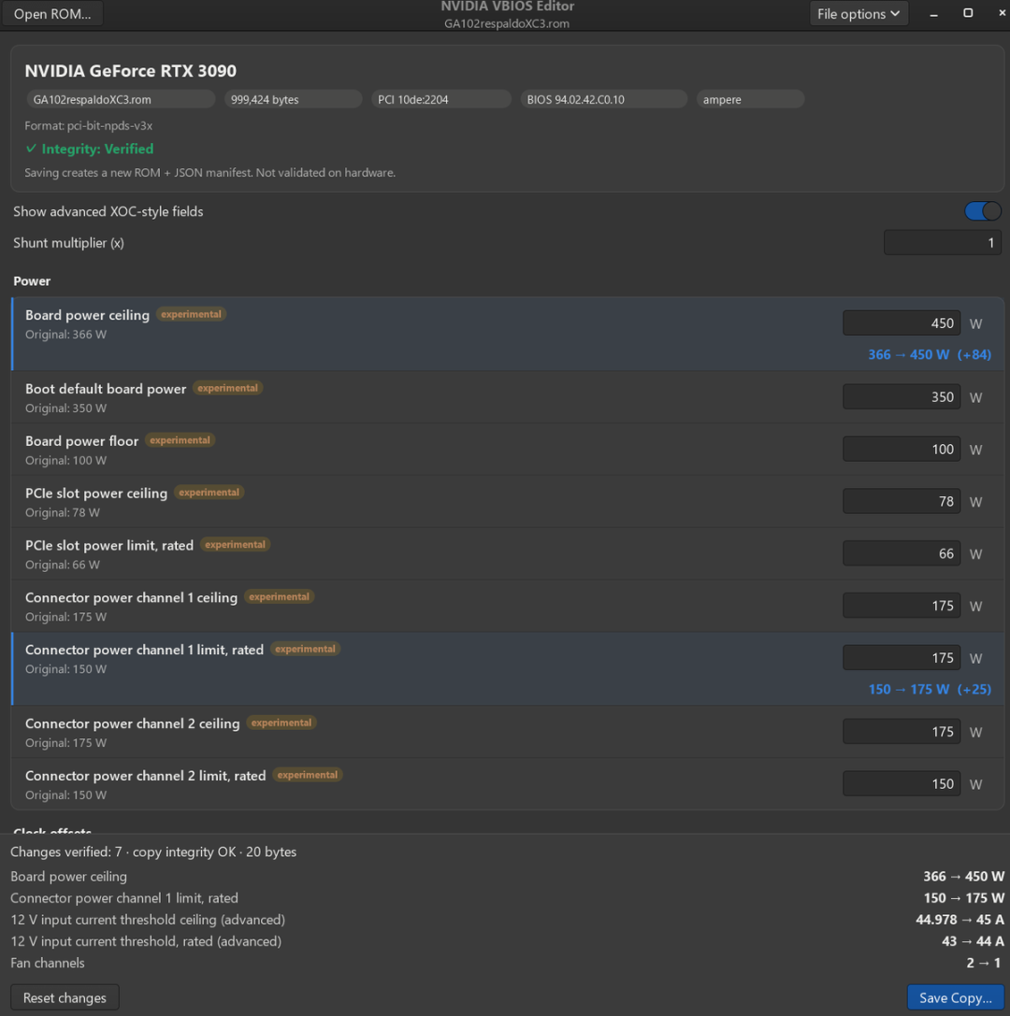Edit Connector power channel 2 limit, rated
Image resolution: width=1010 pixels, height=1016 pixels.
click(x=902, y=784)
